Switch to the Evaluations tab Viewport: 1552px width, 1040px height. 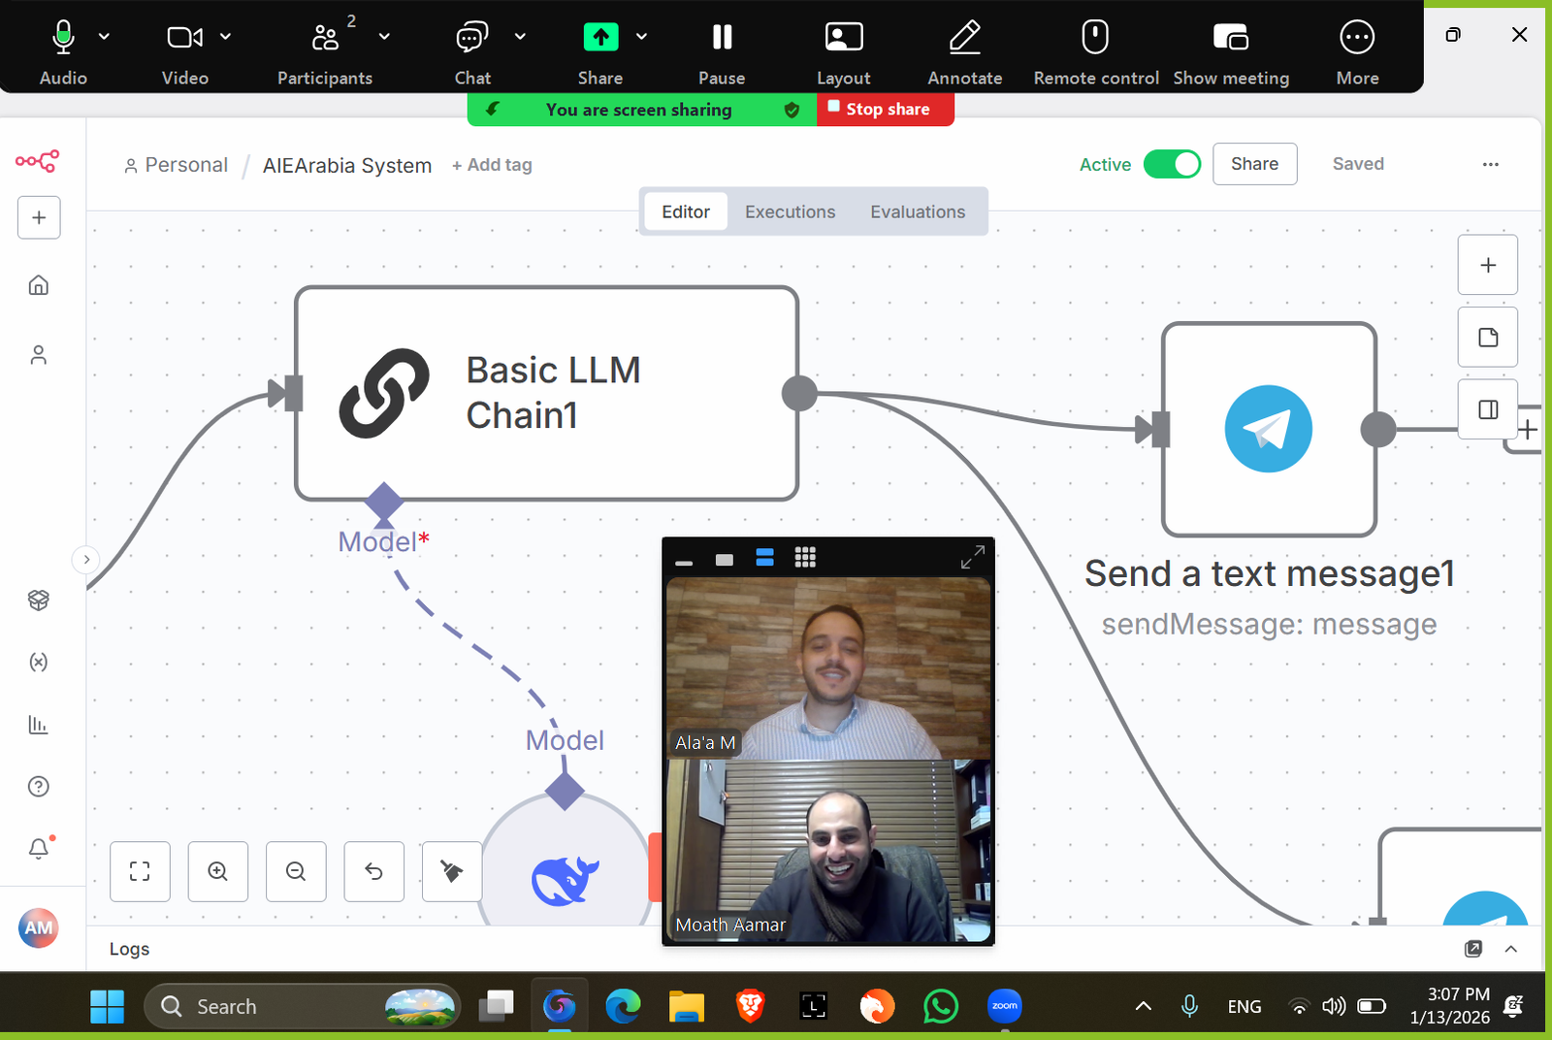917,211
